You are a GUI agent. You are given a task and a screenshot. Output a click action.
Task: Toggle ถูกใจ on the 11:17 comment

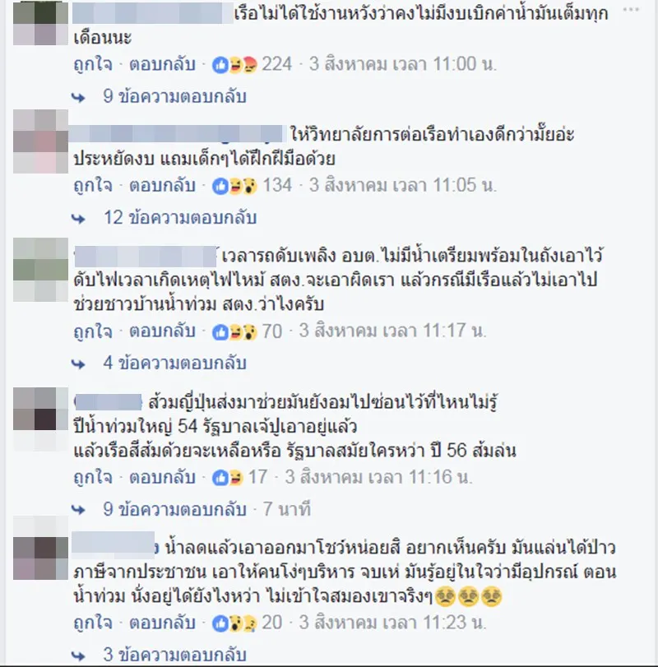tap(93, 331)
